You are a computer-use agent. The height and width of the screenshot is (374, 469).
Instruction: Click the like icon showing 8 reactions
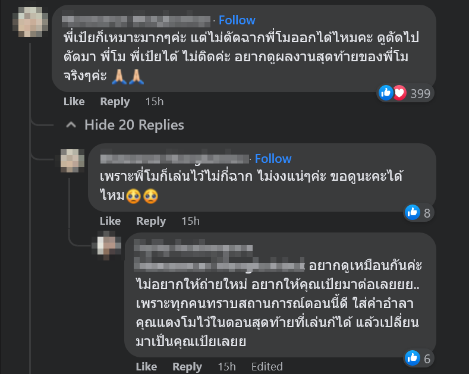click(x=412, y=212)
